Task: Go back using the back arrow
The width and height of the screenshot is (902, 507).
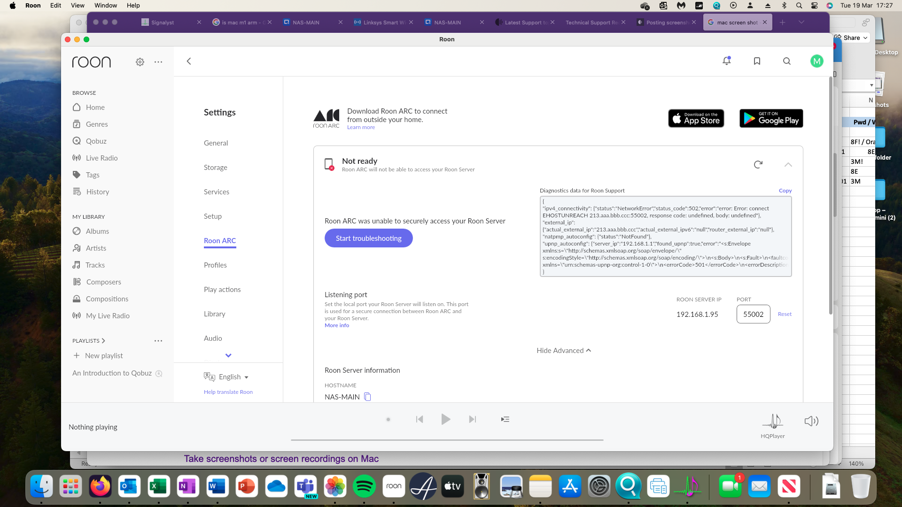Action: click(189, 61)
